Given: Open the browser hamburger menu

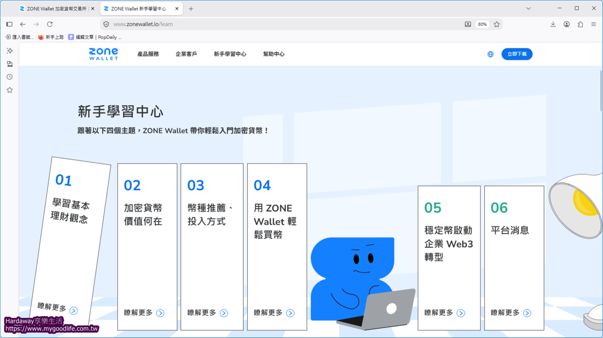Looking at the screenshot, I should [593, 24].
